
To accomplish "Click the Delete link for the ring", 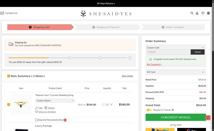I will pyautogui.click(x=51, y=108).
